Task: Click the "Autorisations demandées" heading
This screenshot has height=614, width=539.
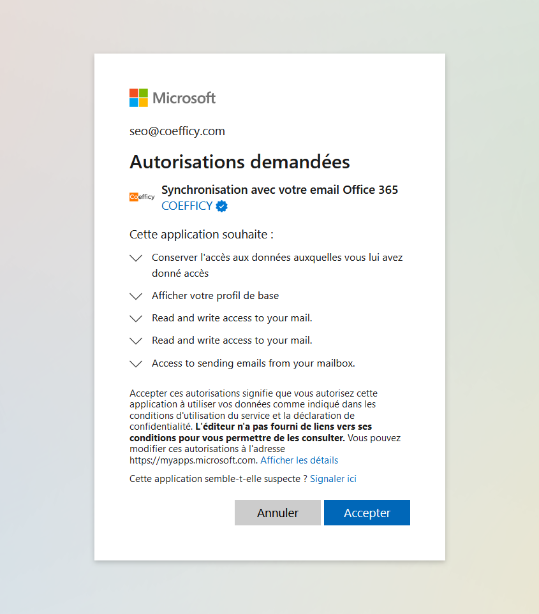Action: tap(240, 161)
